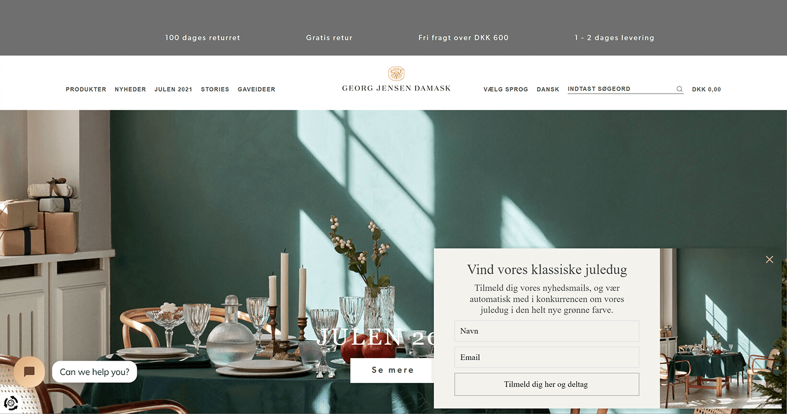This screenshot has width=787, height=414.
Task: Select Stories in navigation
Action: pyautogui.click(x=215, y=90)
